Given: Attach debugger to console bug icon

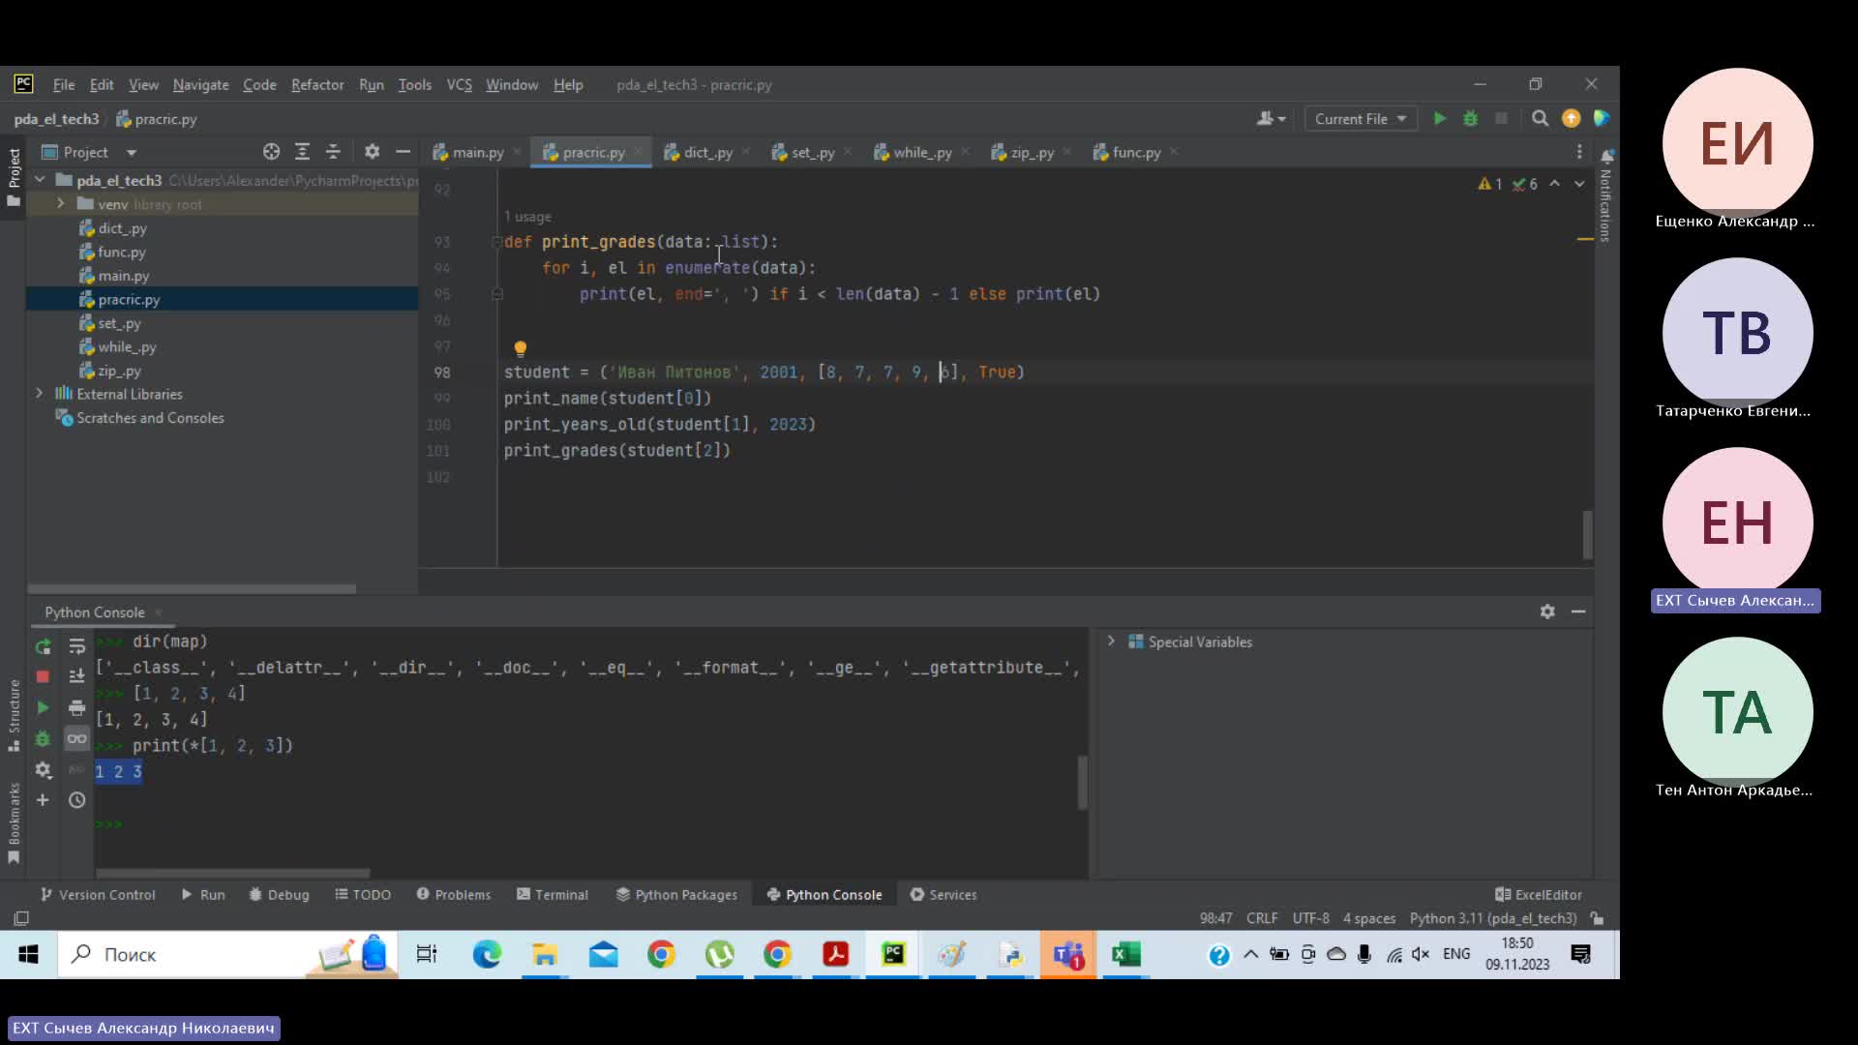Looking at the screenshot, I should (43, 738).
